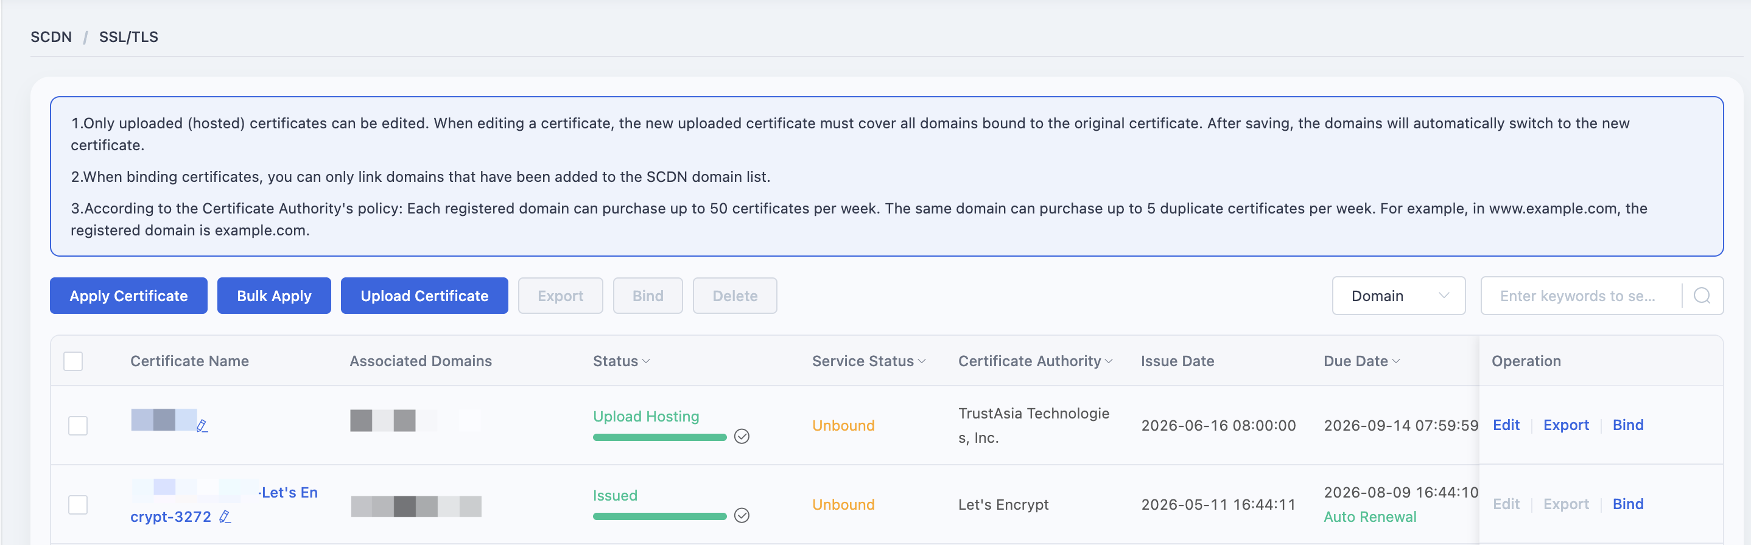Click the Issued status progress bar
Image resolution: width=1751 pixels, height=545 pixels.
[x=659, y=516]
